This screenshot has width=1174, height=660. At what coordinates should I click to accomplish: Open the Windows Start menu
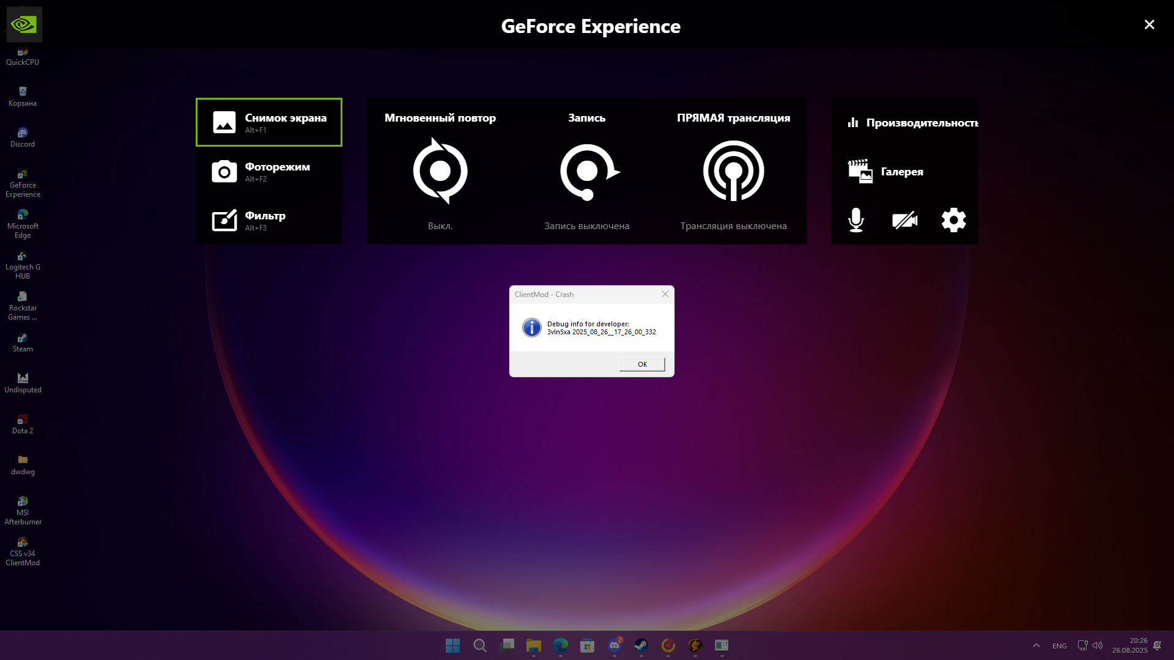453,645
